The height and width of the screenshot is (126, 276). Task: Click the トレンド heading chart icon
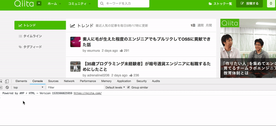tap(72, 26)
